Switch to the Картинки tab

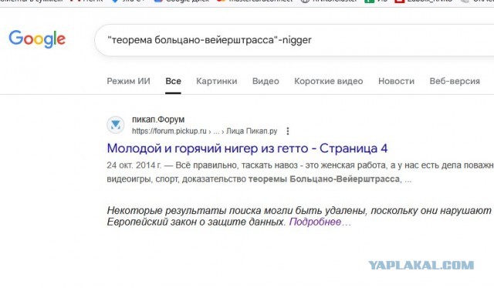click(x=216, y=81)
